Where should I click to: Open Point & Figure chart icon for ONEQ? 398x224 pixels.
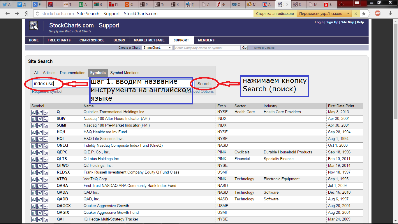pyautogui.click(x=45, y=146)
